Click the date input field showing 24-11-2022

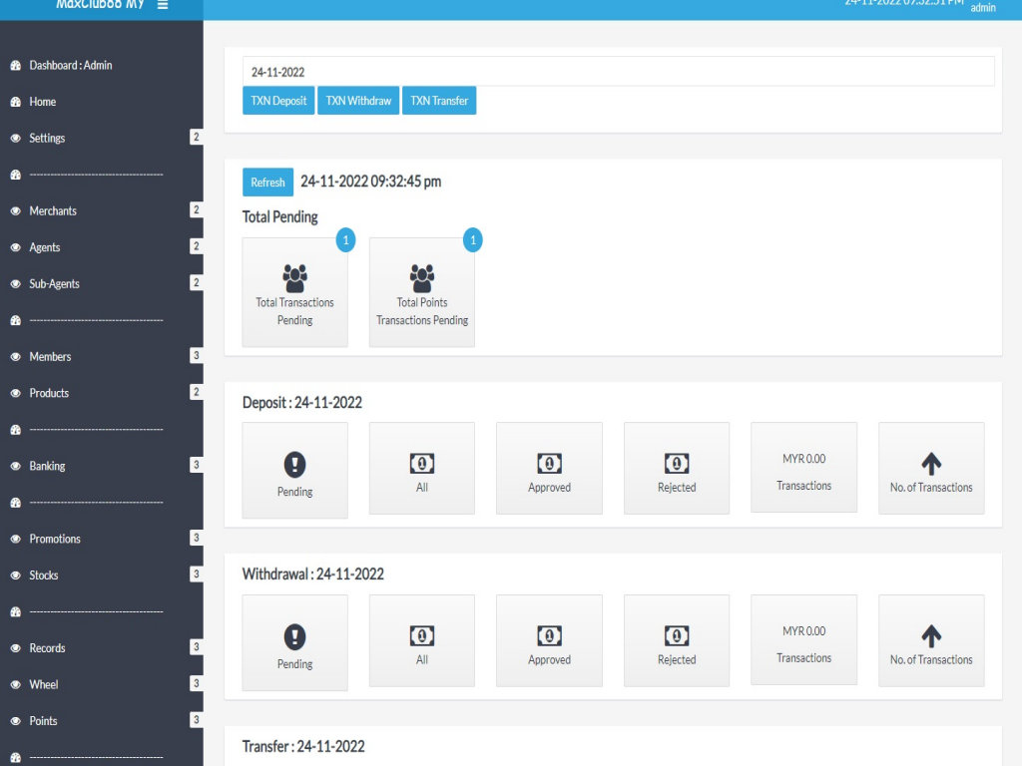click(x=618, y=72)
